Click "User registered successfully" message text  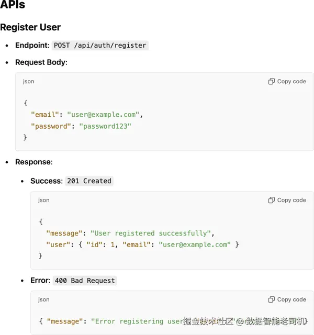click(x=151, y=233)
